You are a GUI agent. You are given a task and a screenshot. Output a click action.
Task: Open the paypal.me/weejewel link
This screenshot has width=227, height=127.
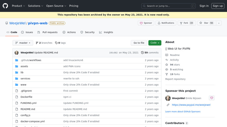pyautogui.click(x=191, y=105)
